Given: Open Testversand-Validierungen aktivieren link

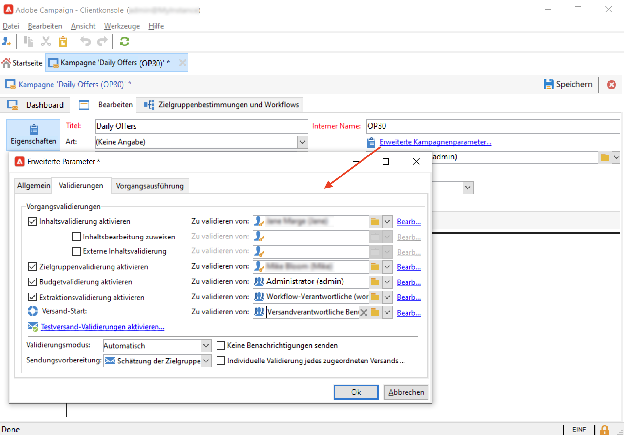Looking at the screenshot, I should tap(102, 327).
